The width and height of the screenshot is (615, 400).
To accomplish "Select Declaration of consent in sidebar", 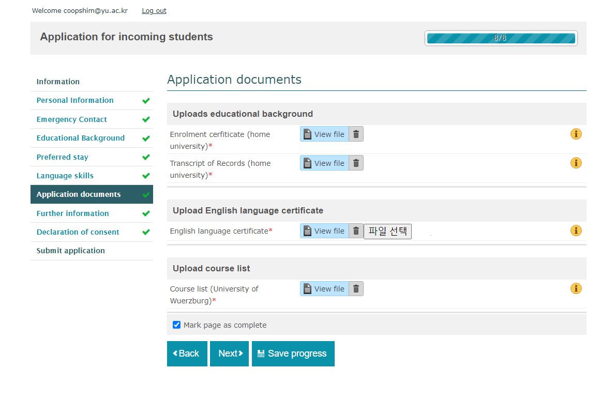I will [x=78, y=232].
